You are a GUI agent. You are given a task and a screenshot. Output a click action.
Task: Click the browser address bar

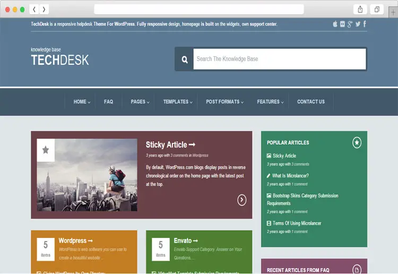tap(199, 10)
